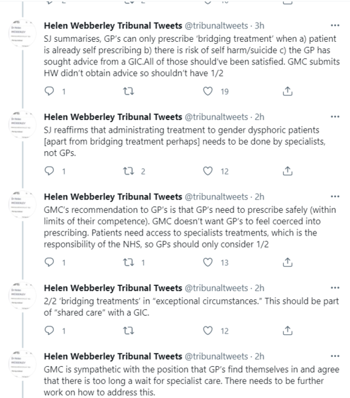Open @tribunaltweets handle on the 3h tweet
The height and width of the screenshot is (398, 350).
click(x=216, y=26)
